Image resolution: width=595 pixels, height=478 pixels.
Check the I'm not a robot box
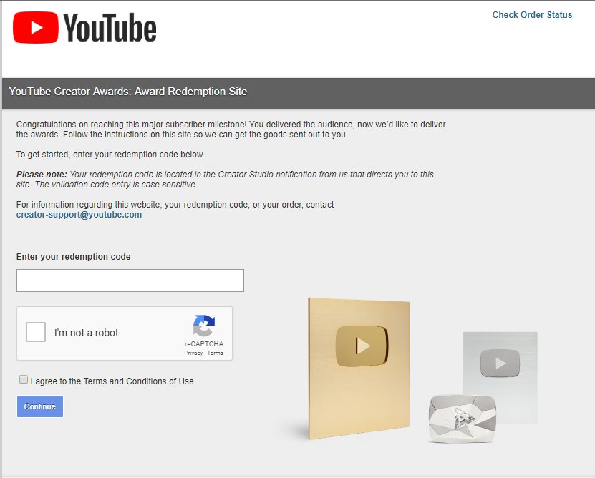(x=36, y=332)
